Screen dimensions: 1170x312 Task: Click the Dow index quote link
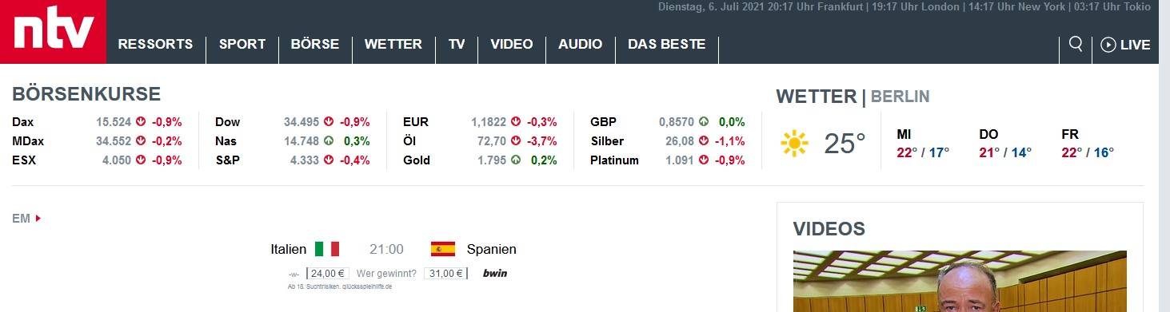coord(227,122)
